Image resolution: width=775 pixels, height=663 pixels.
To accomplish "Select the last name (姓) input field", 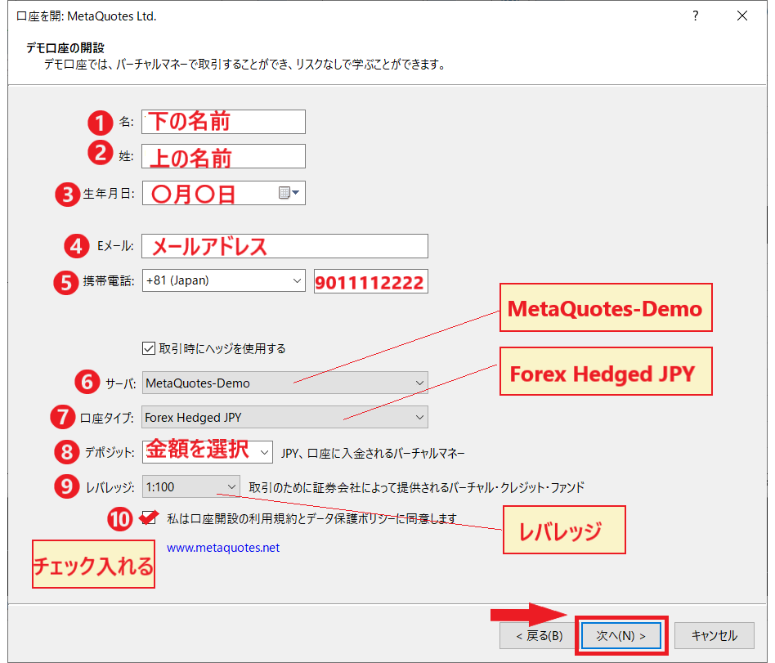I will pyautogui.click(x=223, y=156).
